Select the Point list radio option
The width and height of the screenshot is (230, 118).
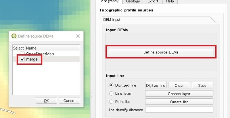coord(111,102)
